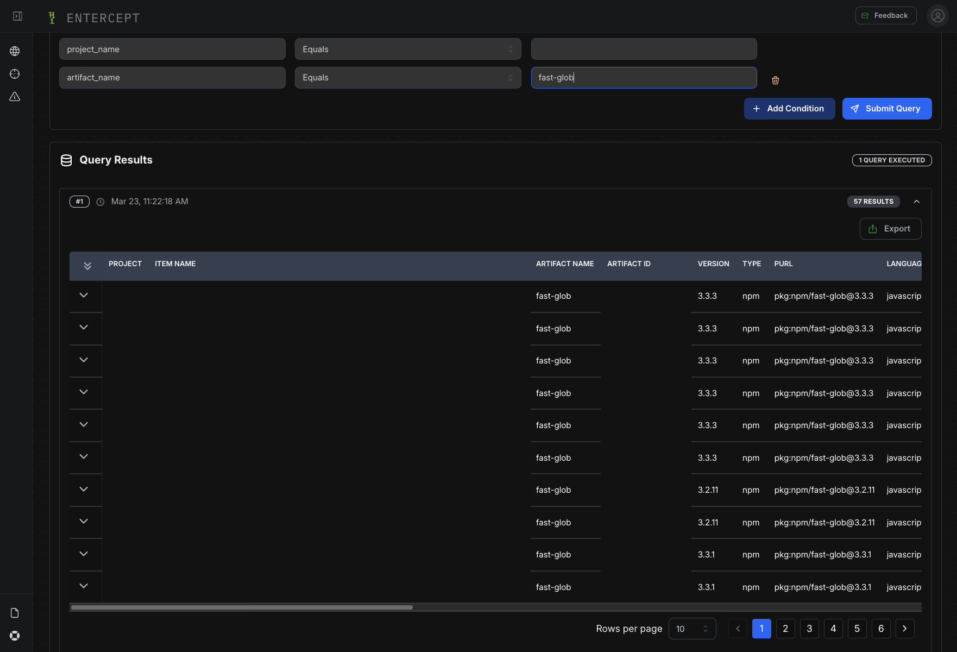Screen dimensions: 957x652
Task: Click the fast-glob value input field
Action: (x=644, y=78)
